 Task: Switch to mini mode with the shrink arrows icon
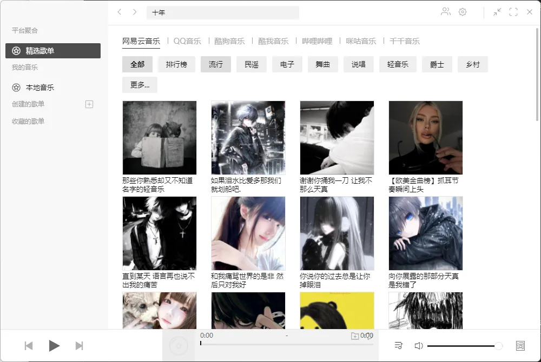[x=497, y=12]
